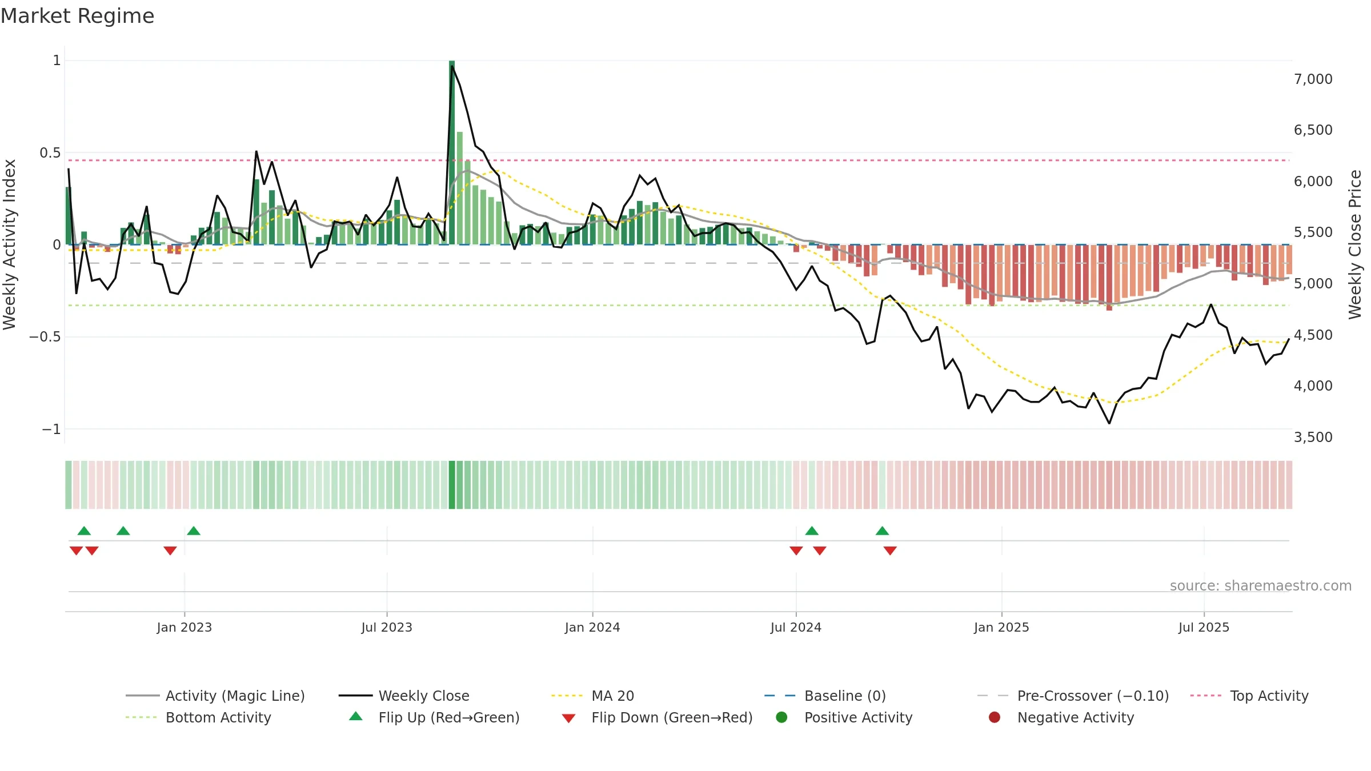Click the Jul 2025 x-axis label

1204,627
